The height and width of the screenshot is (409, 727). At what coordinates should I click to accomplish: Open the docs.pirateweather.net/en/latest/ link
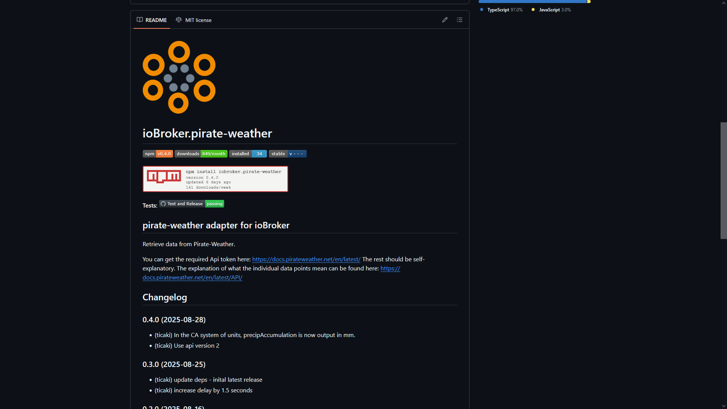pyautogui.click(x=306, y=259)
